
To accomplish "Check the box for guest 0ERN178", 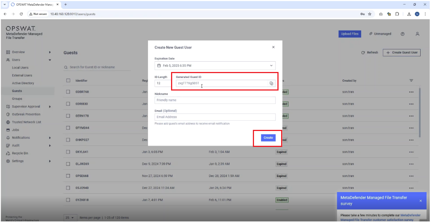I will tap(68, 116).
